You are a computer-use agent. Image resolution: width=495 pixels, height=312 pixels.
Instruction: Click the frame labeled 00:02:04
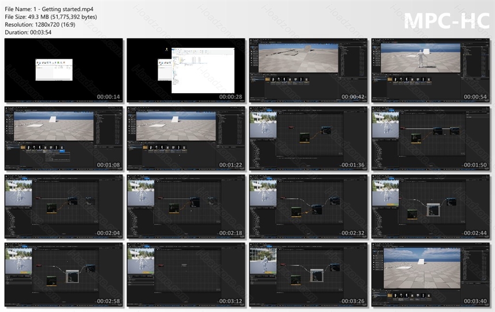point(63,206)
